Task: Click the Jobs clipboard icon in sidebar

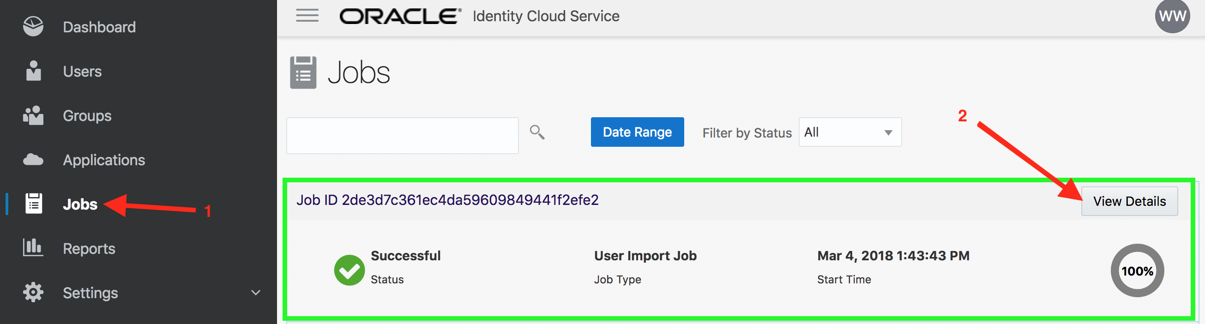Action: [x=34, y=204]
